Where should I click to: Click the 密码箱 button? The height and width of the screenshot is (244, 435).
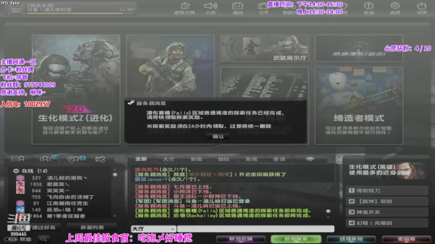406,239
